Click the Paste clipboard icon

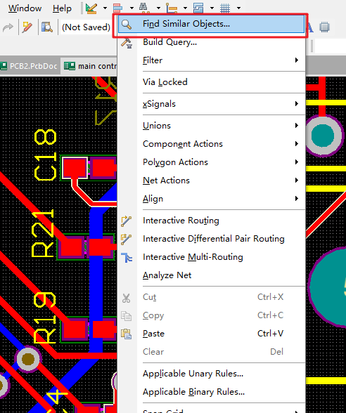pyautogui.click(x=127, y=334)
